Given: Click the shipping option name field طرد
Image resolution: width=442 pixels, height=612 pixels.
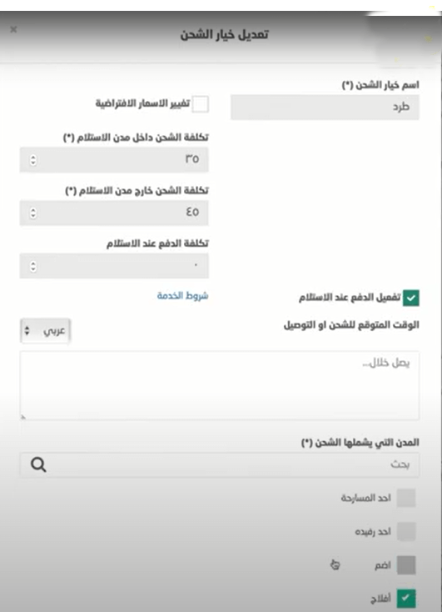Looking at the screenshot, I should tap(325, 107).
